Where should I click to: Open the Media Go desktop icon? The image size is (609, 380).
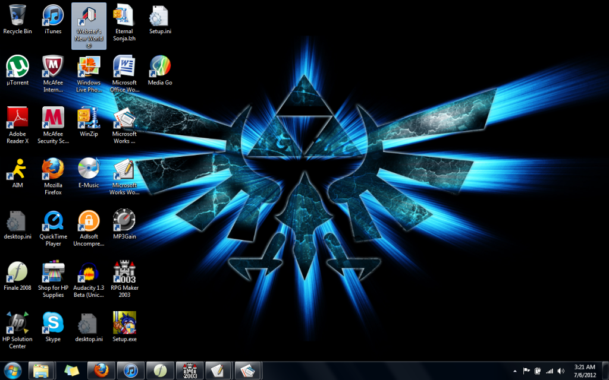tap(160, 71)
